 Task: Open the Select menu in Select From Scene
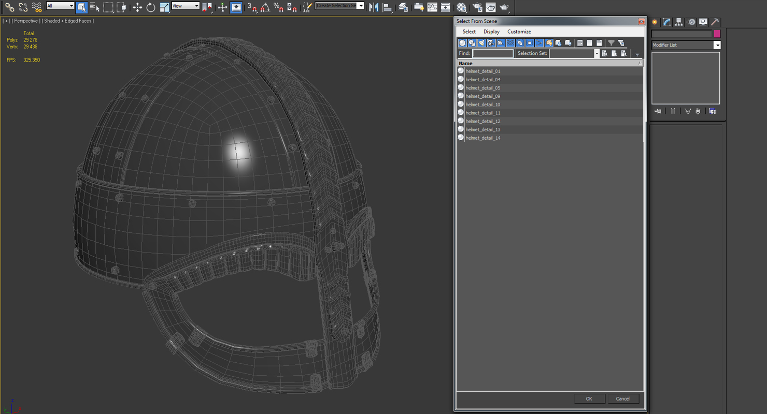pyautogui.click(x=469, y=32)
